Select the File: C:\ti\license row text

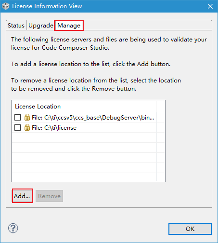[x=54, y=128]
